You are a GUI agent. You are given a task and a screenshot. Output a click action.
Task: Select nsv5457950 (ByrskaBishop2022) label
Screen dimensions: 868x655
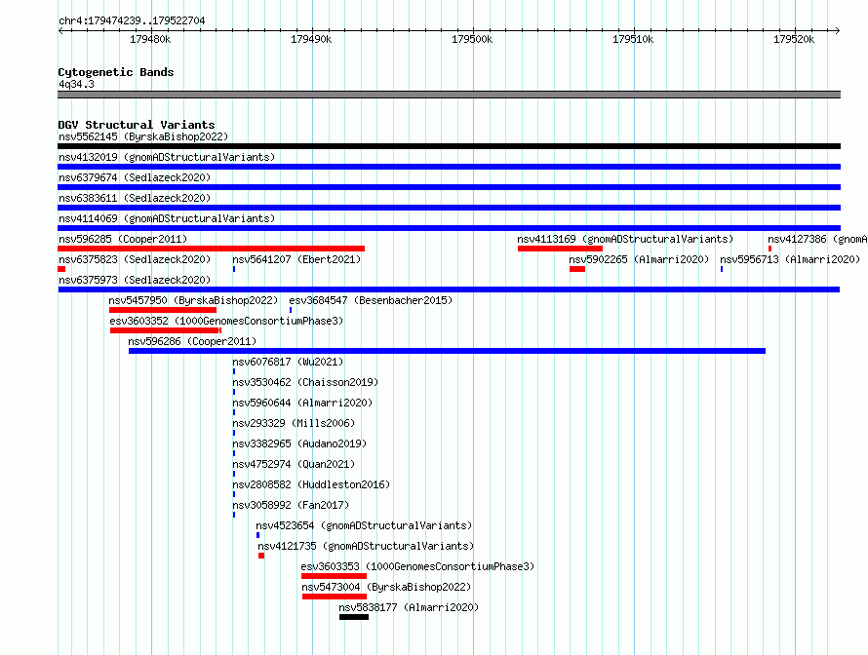[193, 300]
